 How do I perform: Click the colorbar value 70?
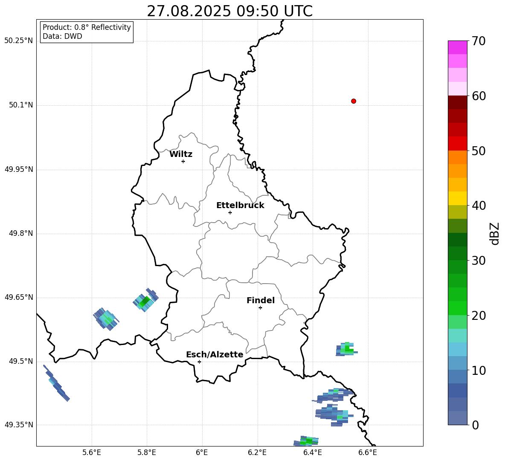(x=479, y=41)
